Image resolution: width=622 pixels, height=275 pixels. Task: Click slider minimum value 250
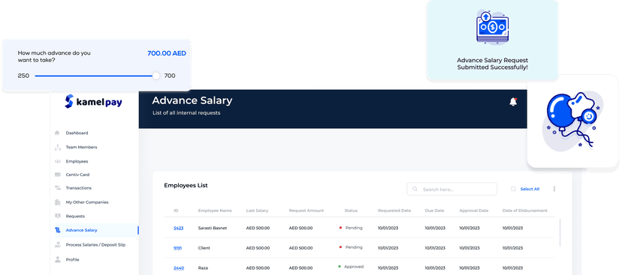[x=23, y=76]
